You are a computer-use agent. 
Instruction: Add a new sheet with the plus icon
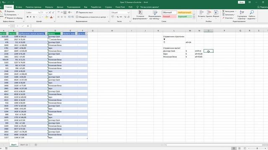(x=36, y=145)
